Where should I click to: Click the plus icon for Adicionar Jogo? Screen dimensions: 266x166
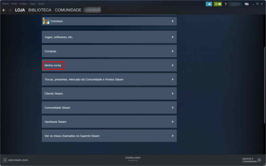5,160
